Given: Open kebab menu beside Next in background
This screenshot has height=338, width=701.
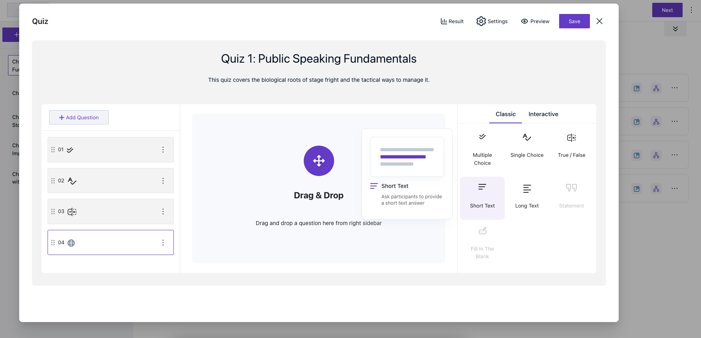Looking at the screenshot, I should click(x=691, y=10).
